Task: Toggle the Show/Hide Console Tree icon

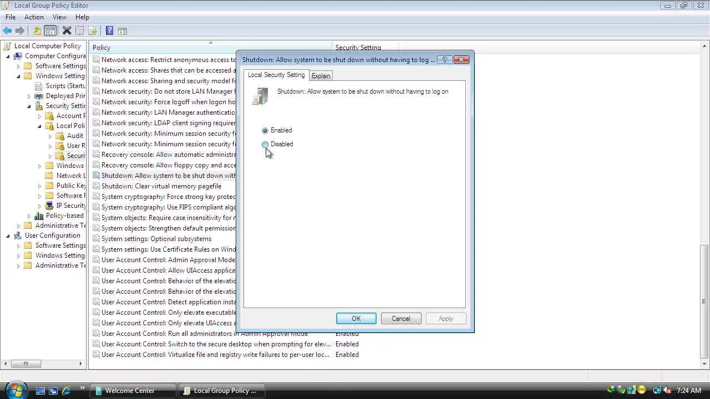Action: click(x=50, y=31)
